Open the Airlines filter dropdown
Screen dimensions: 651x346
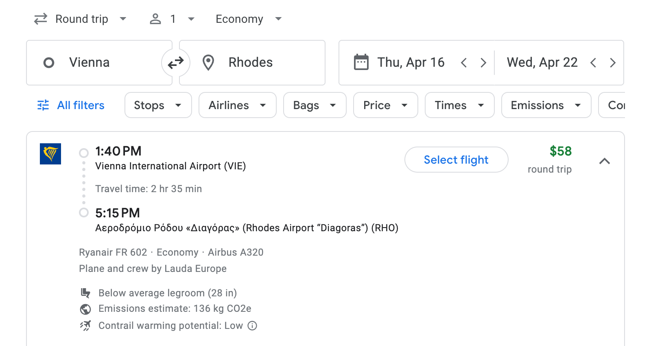pyautogui.click(x=237, y=105)
